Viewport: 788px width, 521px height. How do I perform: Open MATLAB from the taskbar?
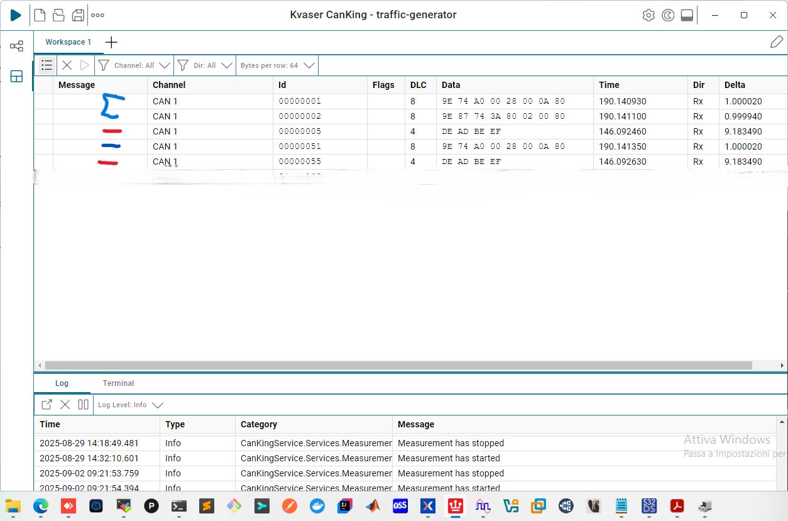(x=373, y=506)
